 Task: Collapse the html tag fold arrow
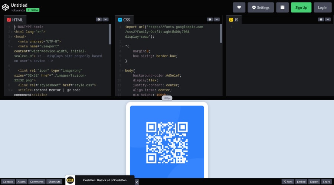[x=12, y=32]
